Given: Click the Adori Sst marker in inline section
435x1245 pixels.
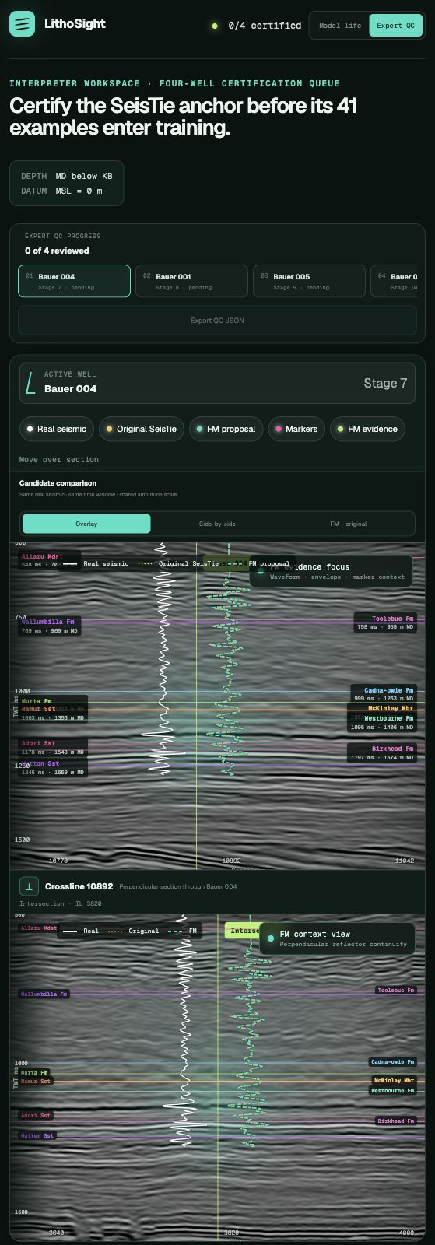Looking at the screenshot, I should click(x=53, y=748).
